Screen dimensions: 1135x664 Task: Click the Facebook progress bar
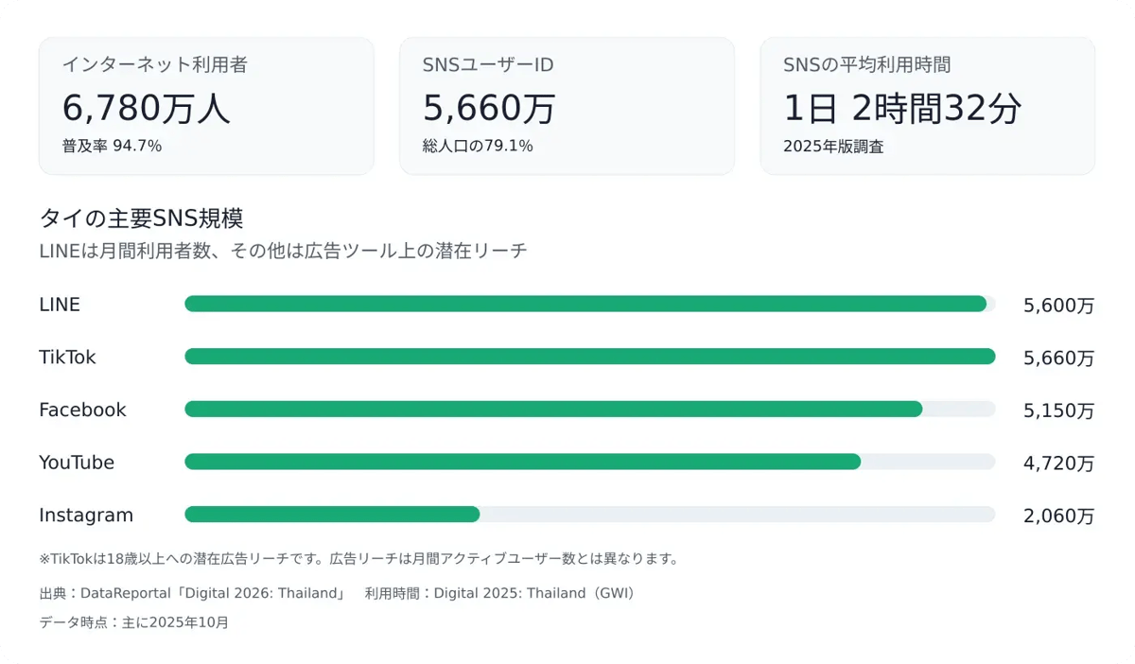[x=590, y=409]
